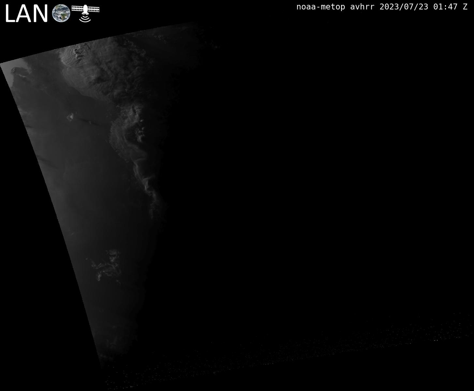This screenshot has width=474, height=391.
Task: Select the 'noaa-metop avhrr' caption text
Action: click(x=335, y=7)
